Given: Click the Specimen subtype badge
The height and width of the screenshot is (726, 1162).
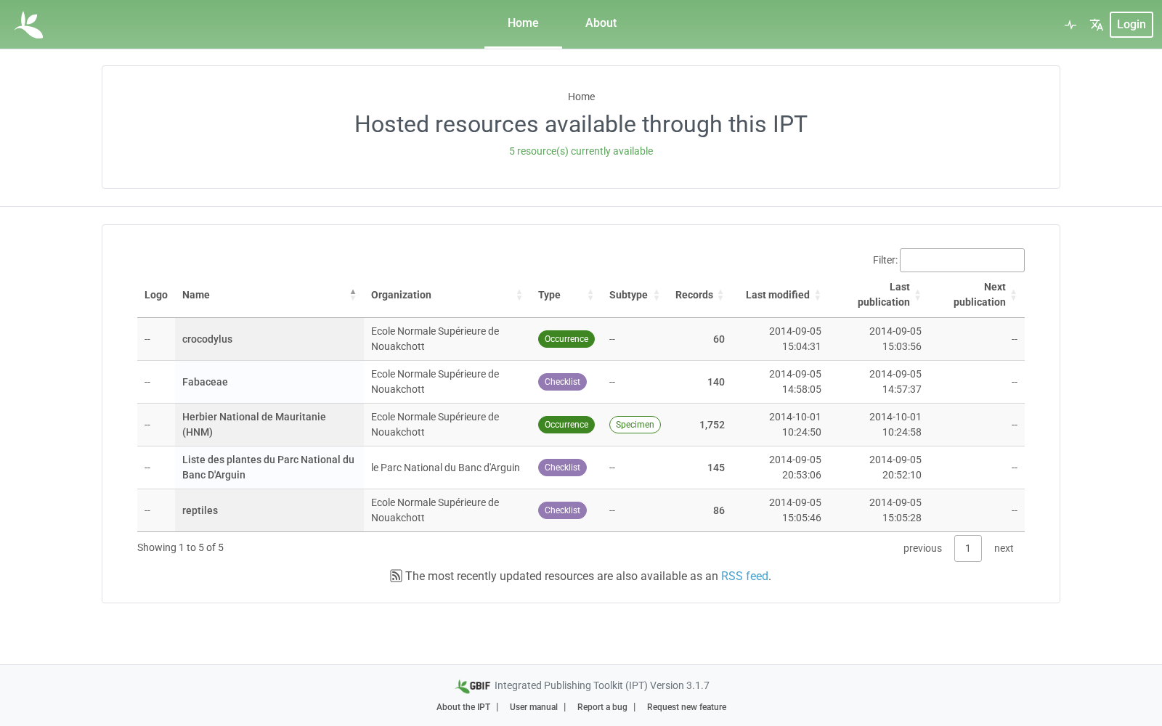Looking at the screenshot, I should point(635,425).
